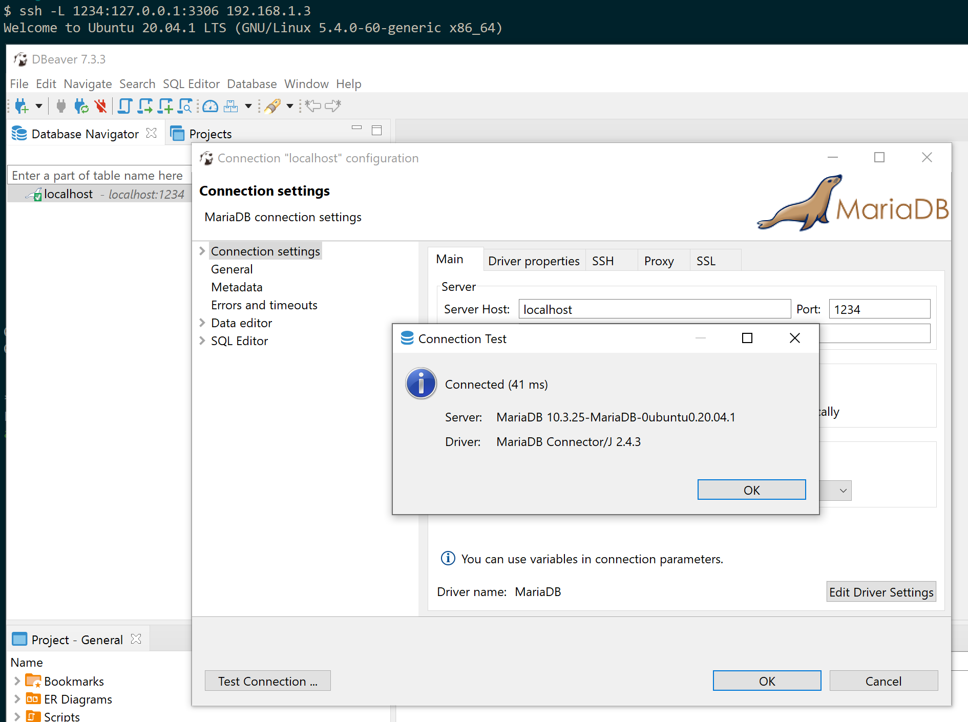Close the Project - General tab

click(136, 639)
